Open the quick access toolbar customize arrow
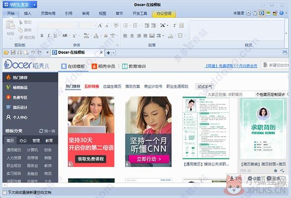Screen dimensions: 291x198 [48, 52]
